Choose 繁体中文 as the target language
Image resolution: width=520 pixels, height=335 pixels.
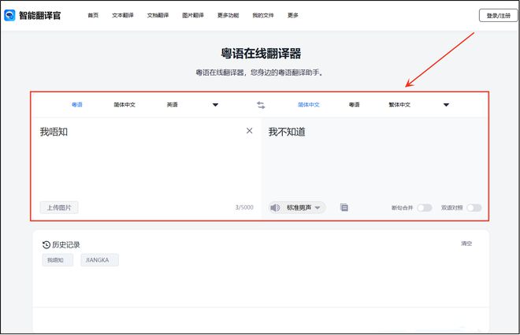point(400,105)
